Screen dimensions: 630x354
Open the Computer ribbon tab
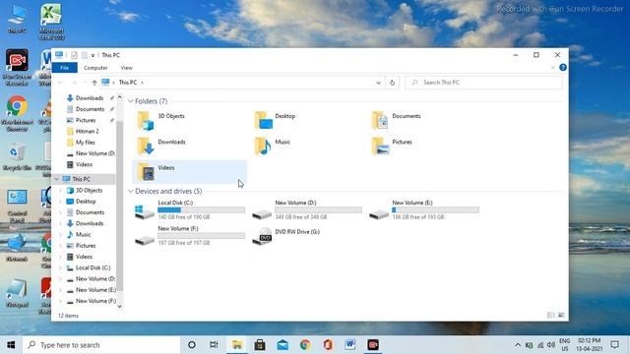[x=95, y=68]
